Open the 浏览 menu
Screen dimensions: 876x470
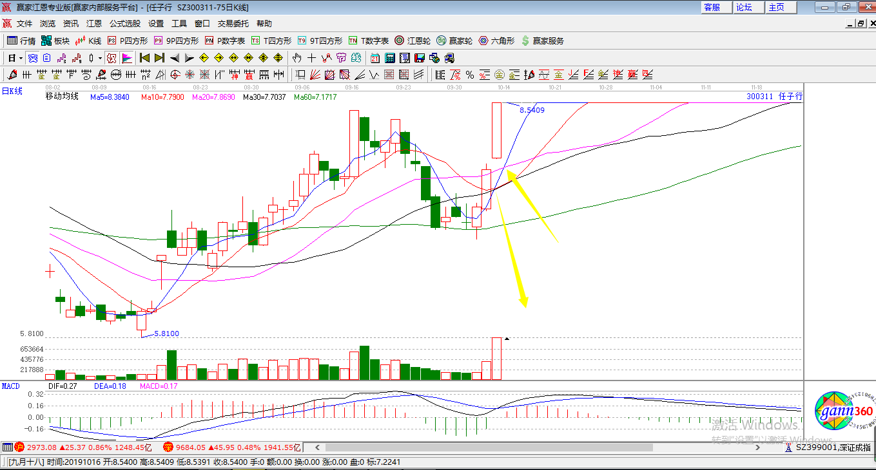(48, 23)
